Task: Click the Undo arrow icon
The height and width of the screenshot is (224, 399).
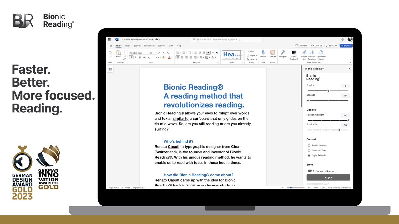Action: click(x=110, y=52)
